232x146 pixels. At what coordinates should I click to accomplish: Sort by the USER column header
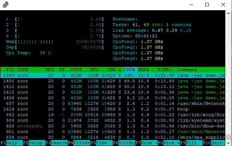click(x=22, y=70)
